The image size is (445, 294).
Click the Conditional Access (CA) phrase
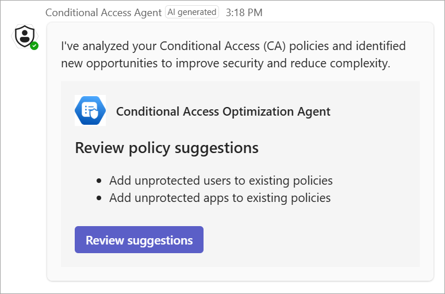coord(222,46)
